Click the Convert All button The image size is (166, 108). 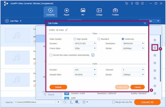(x=147, y=102)
